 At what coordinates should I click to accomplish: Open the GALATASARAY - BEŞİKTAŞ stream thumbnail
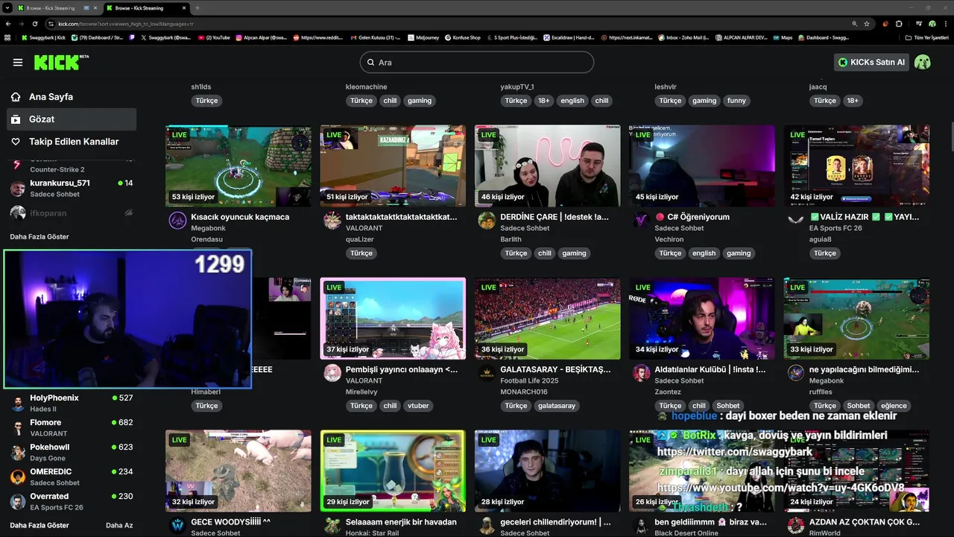point(547,318)
